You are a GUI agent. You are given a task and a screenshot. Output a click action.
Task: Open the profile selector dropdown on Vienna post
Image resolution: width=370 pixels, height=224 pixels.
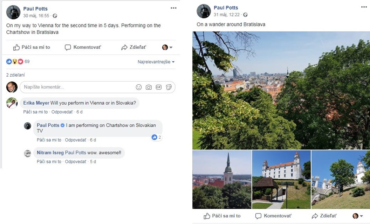point(167,47)
